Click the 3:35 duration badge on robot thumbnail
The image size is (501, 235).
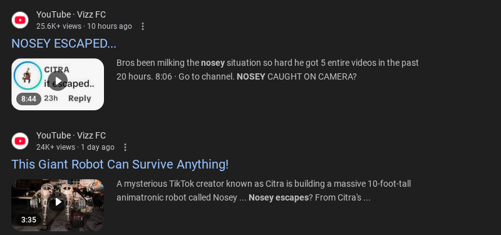point(29,220)
